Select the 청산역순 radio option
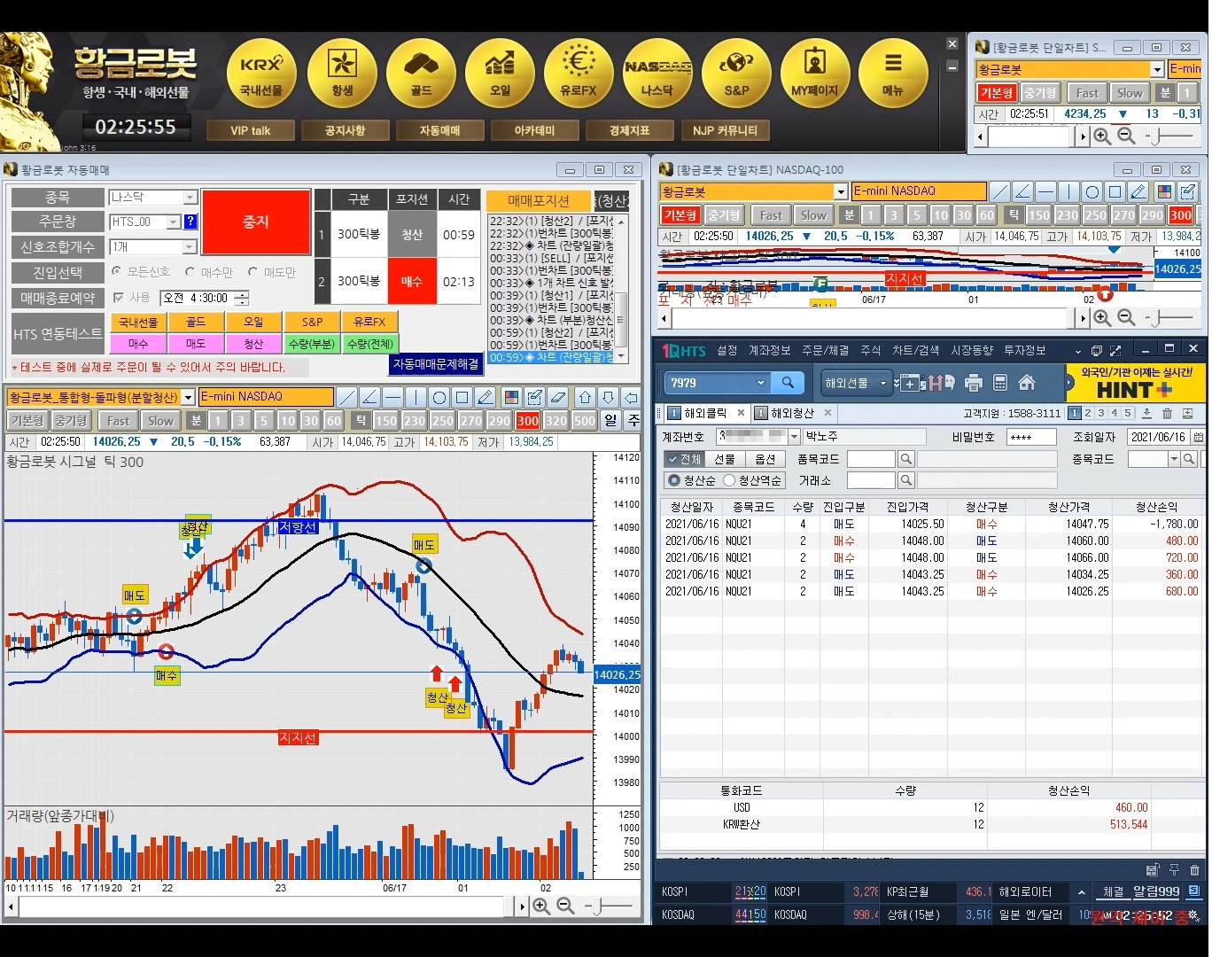1212x957 pixels. 729,480
